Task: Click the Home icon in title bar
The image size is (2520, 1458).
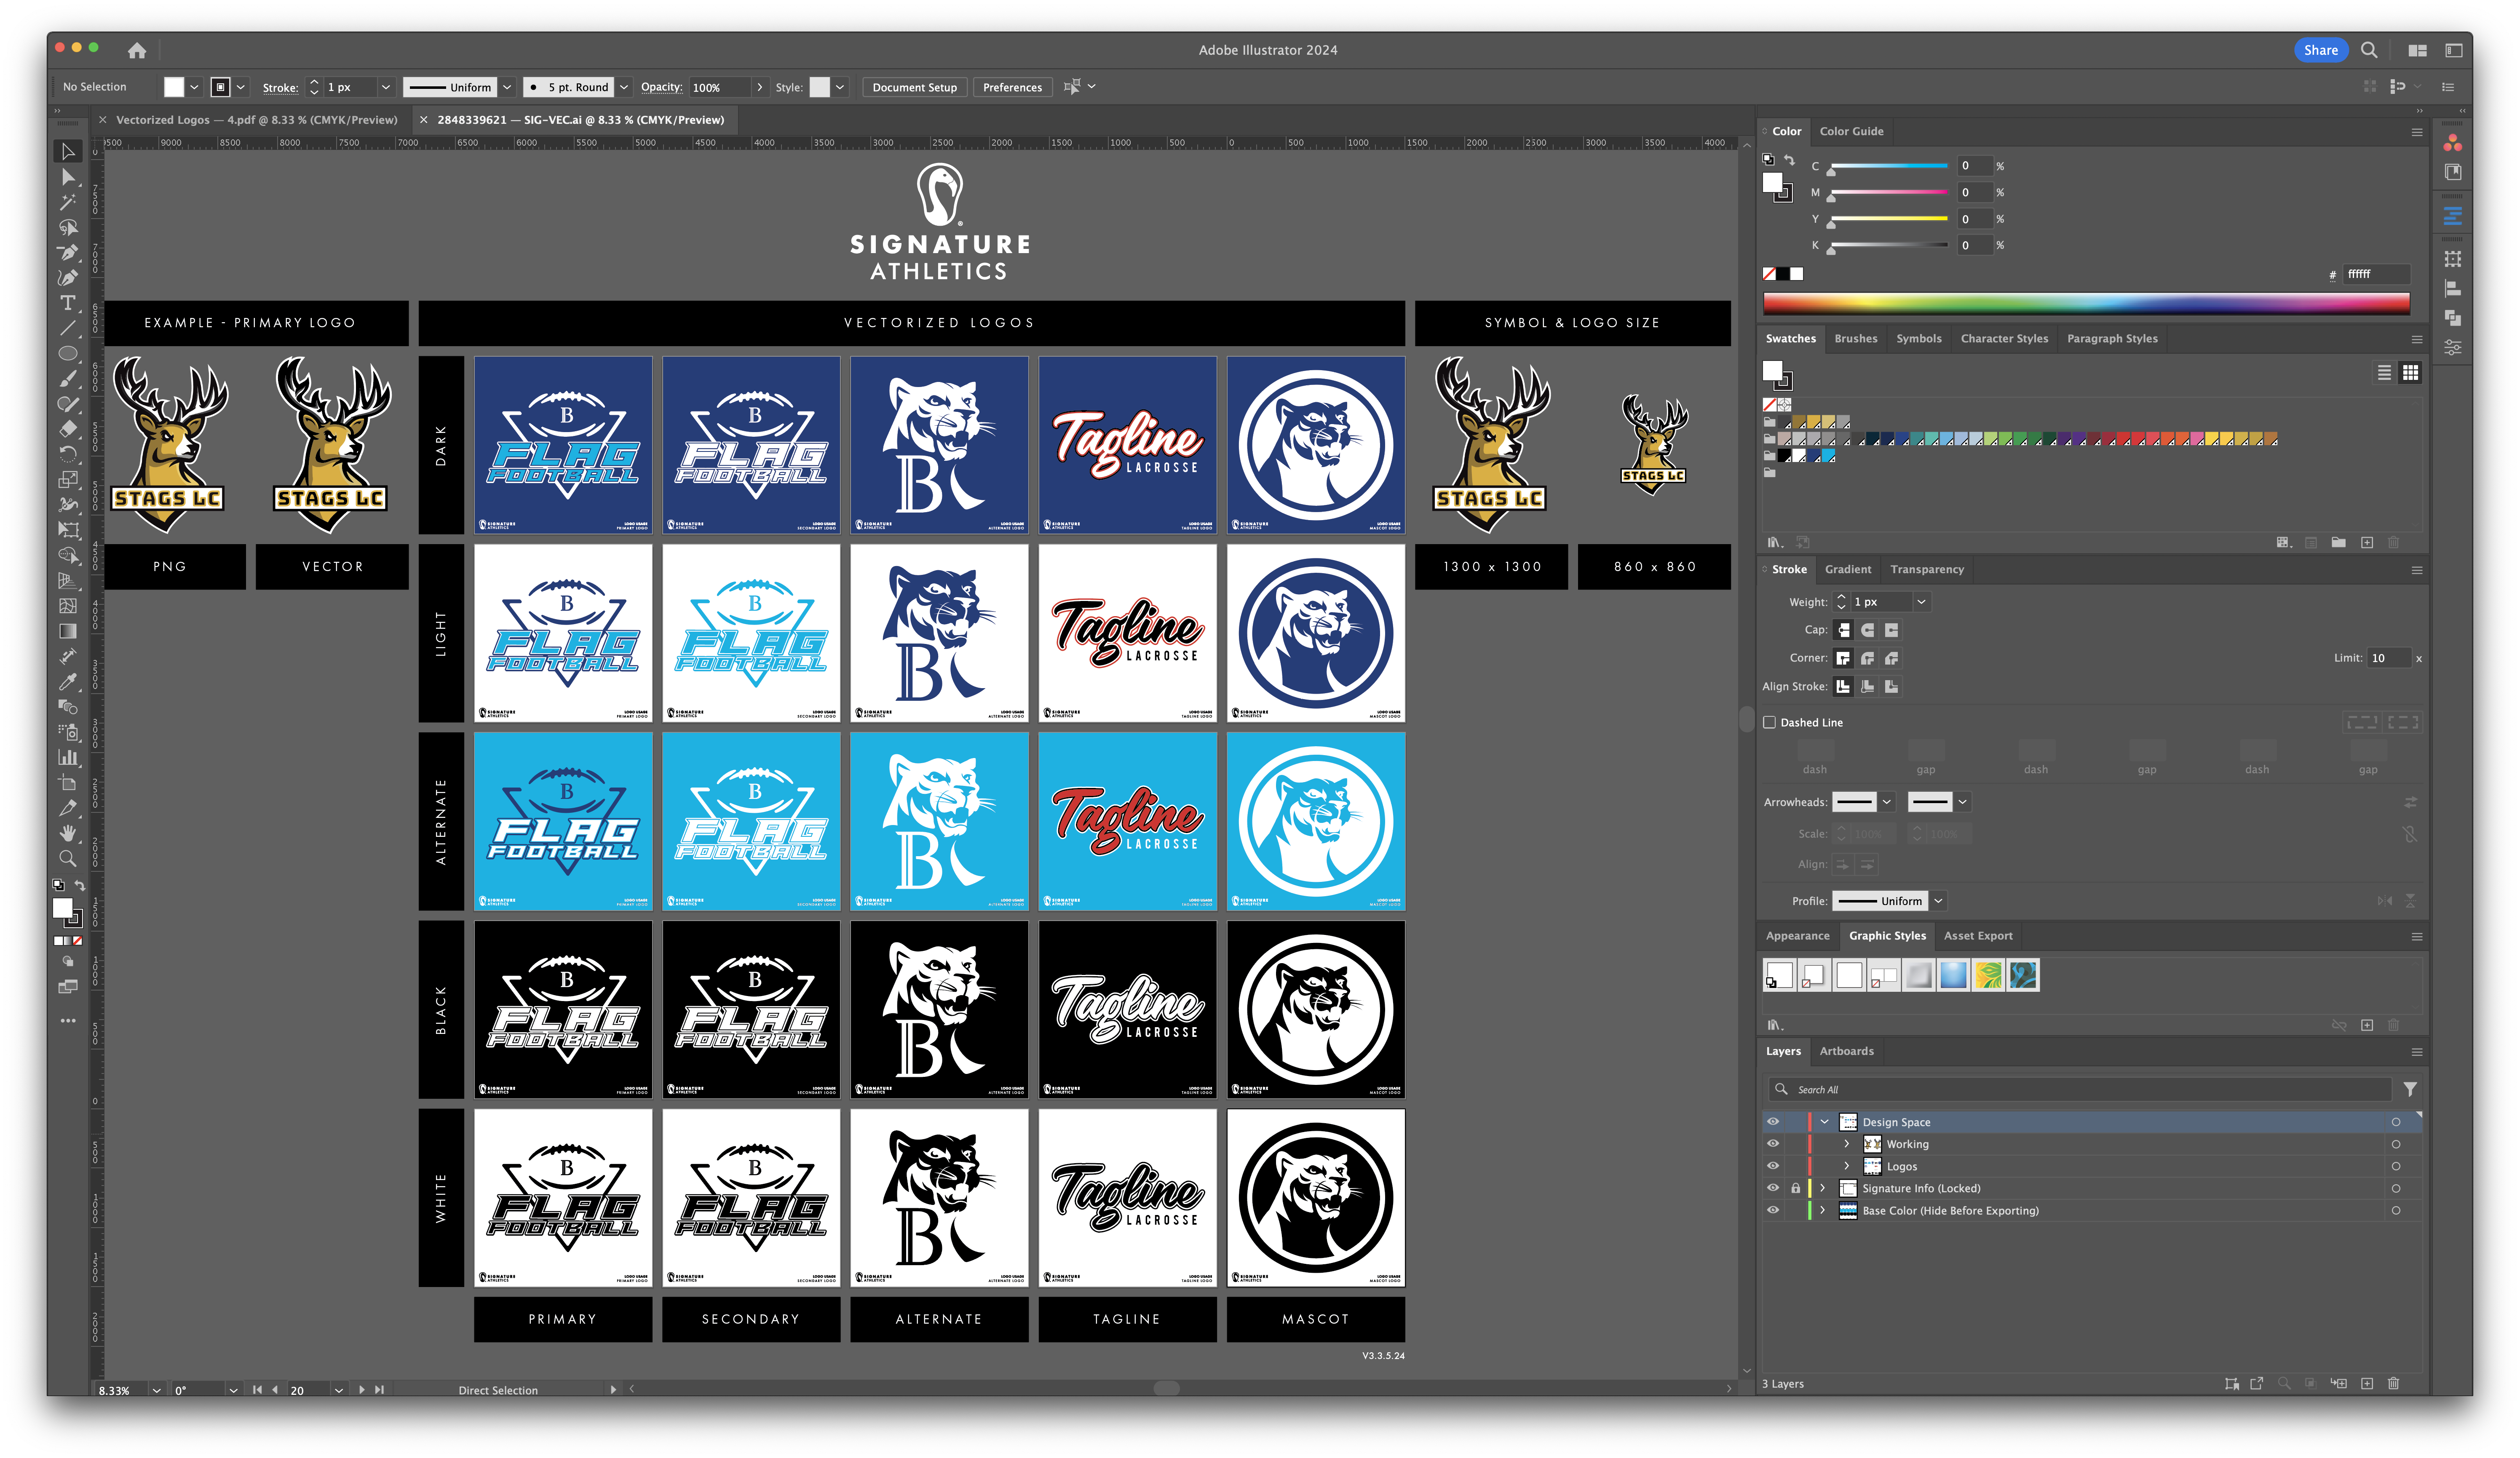Action: [137, 50]
